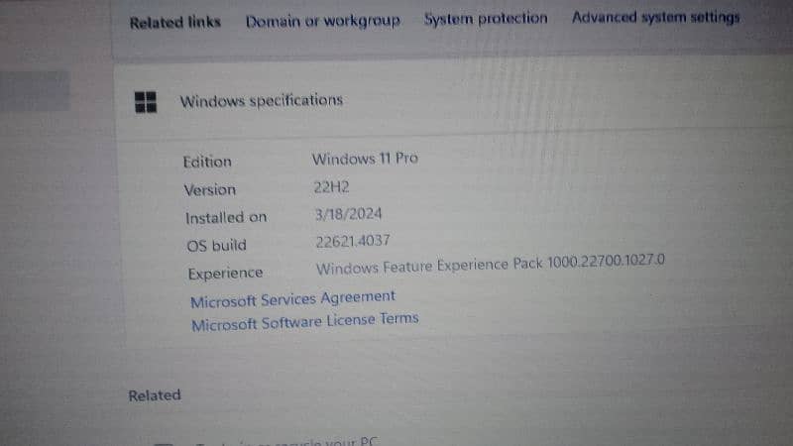Collapse the Windows specifications section header

point(454,99)
